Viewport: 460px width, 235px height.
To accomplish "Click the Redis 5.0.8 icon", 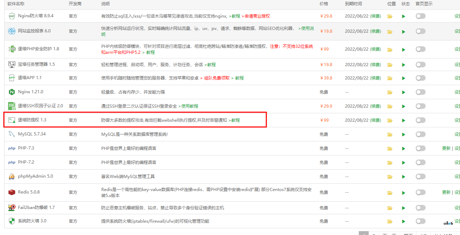I will pos(12,192).
